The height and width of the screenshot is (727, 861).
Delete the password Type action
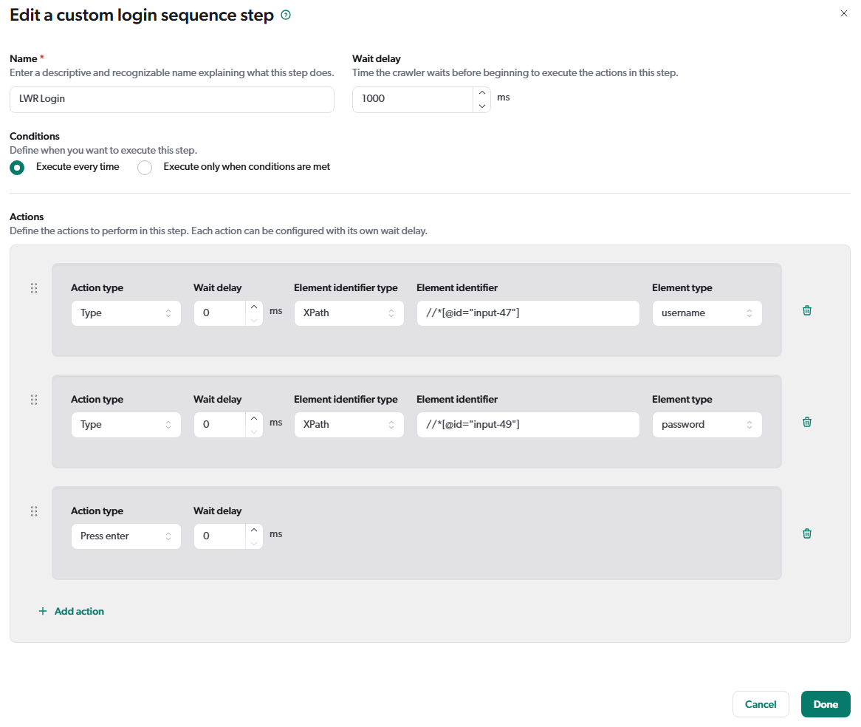pyautogui.click(x=806, y=421)
